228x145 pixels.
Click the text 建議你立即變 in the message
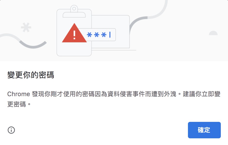click(x=202, y=94)
